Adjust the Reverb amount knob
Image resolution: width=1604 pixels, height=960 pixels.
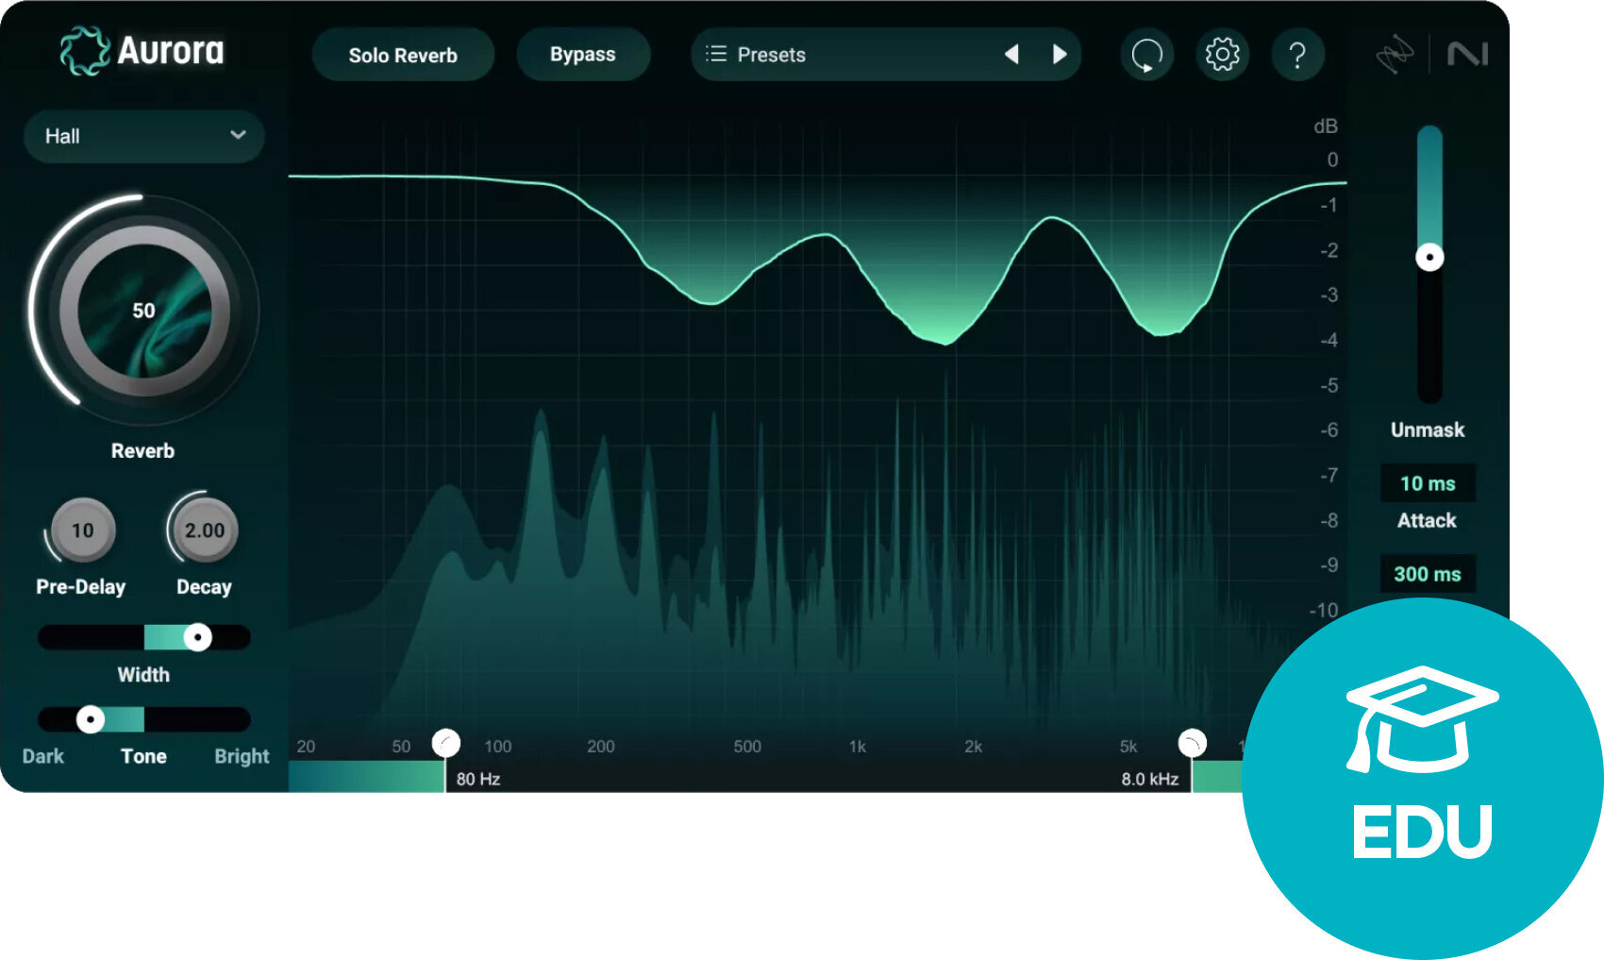point(143,312)
